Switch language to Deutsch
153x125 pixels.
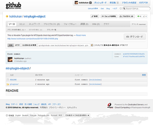(x=25, y=115)
